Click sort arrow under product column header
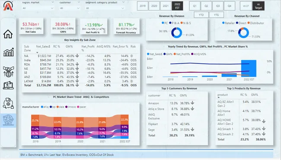The height and width of the screenshot is (160, 281). [218, 97]
